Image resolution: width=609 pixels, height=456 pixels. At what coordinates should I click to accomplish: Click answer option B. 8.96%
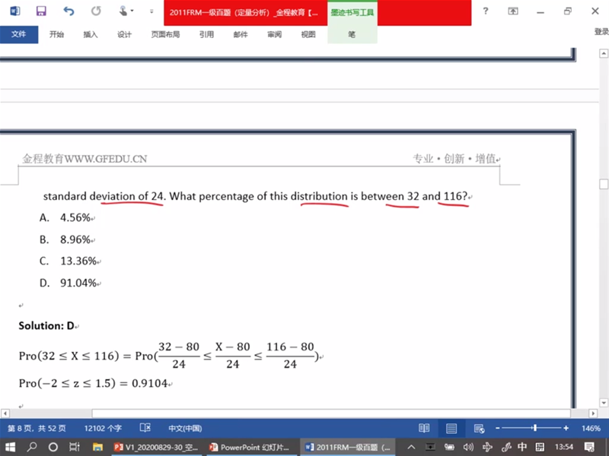coord(67,239)
